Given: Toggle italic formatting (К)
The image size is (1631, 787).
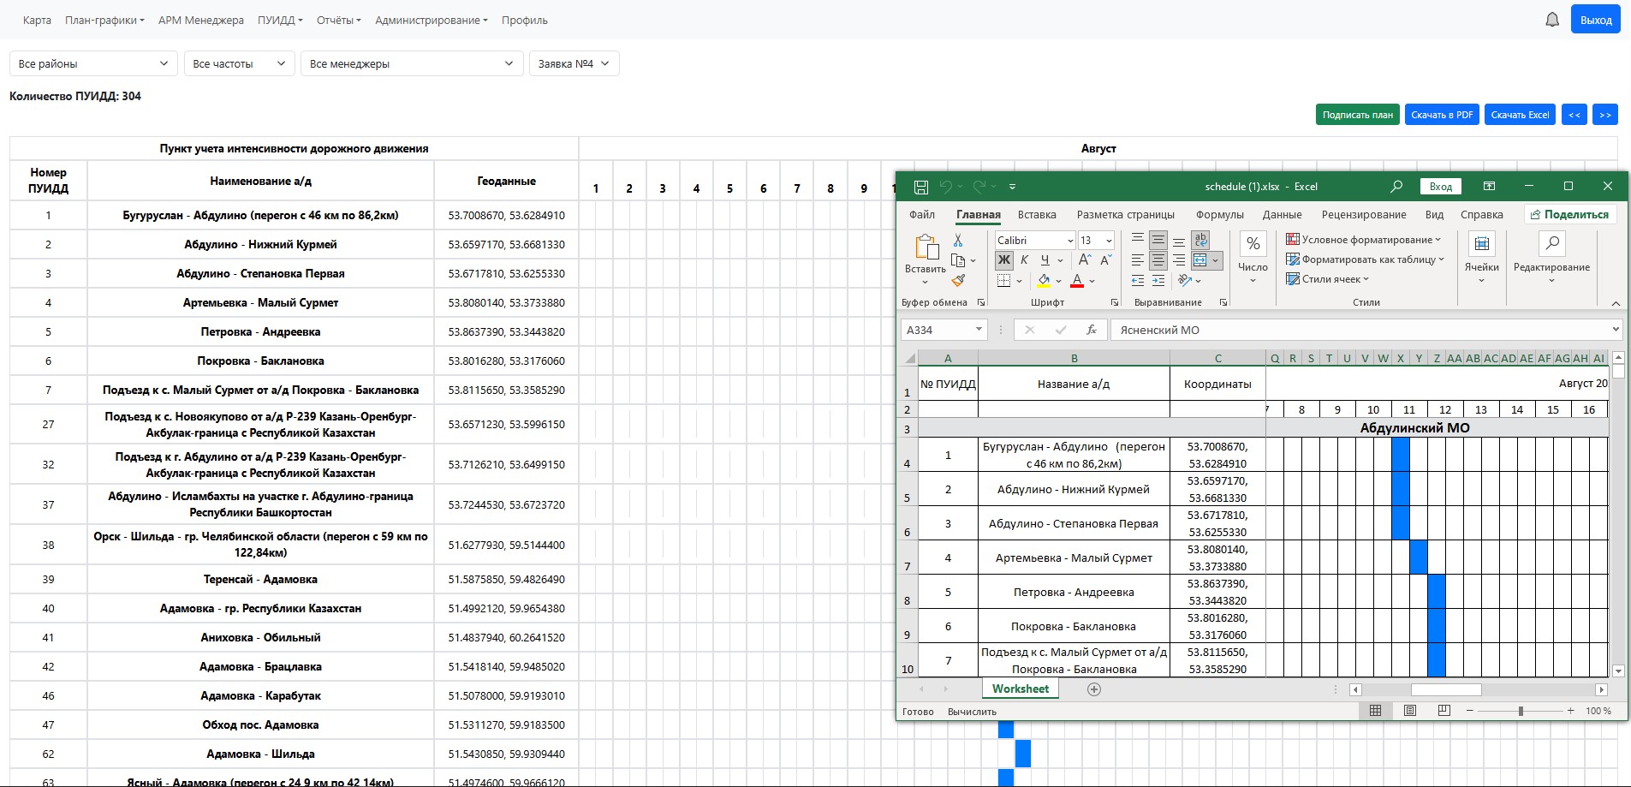Looking at the screenshot, I should (x=1024, y=260).
